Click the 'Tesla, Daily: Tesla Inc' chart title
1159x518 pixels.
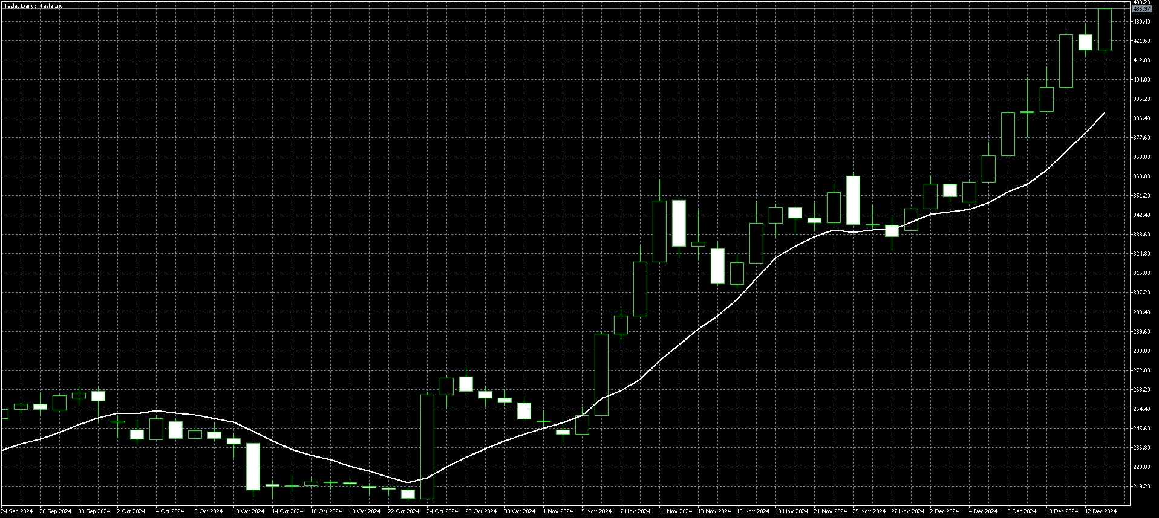[x=33, y=5]
